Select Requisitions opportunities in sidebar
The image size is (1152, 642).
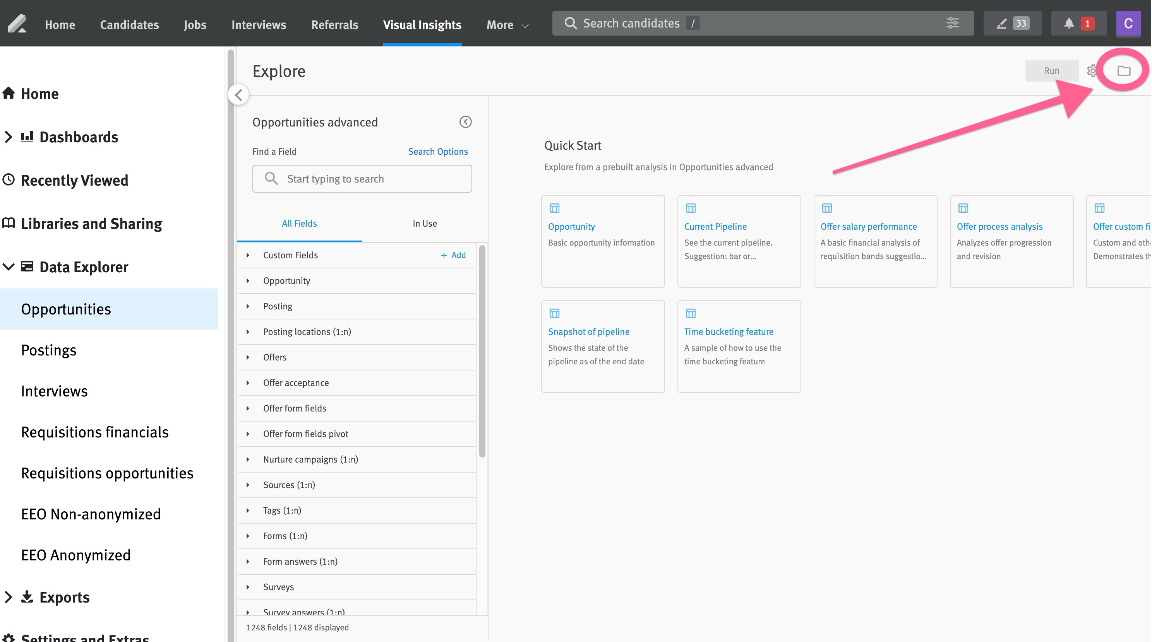tap(107, 473)
